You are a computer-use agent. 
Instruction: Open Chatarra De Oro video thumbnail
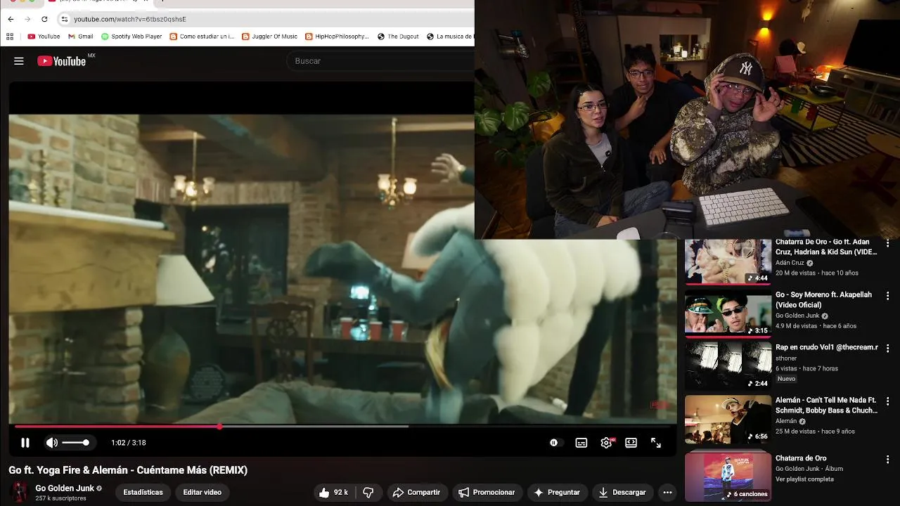[x=728, y=262]
